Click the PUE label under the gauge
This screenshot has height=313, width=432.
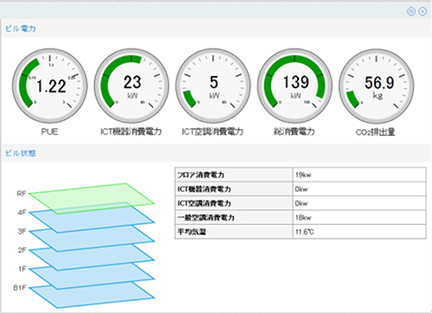tap(49, 131)
